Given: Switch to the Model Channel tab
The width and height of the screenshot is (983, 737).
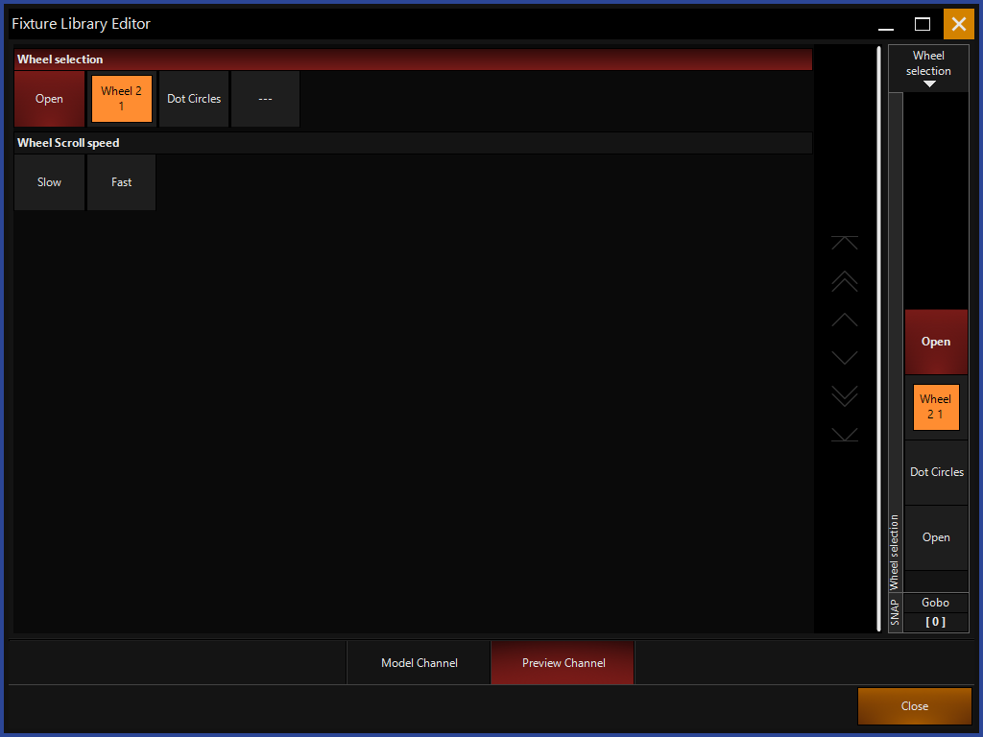Looking at the screenshot, I should (x=419, y=663).
